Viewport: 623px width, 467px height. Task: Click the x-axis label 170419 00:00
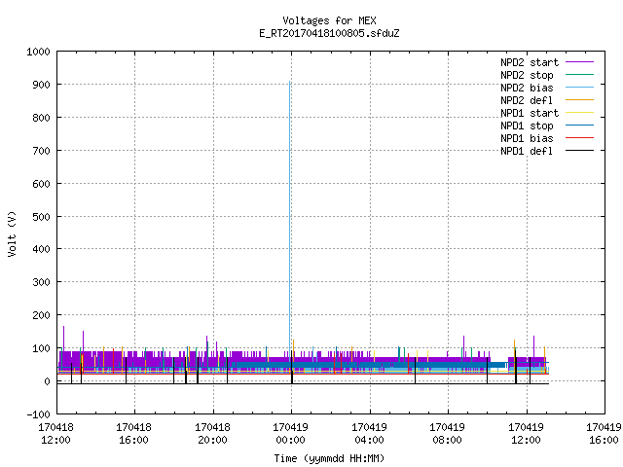[x=290, y=434]
